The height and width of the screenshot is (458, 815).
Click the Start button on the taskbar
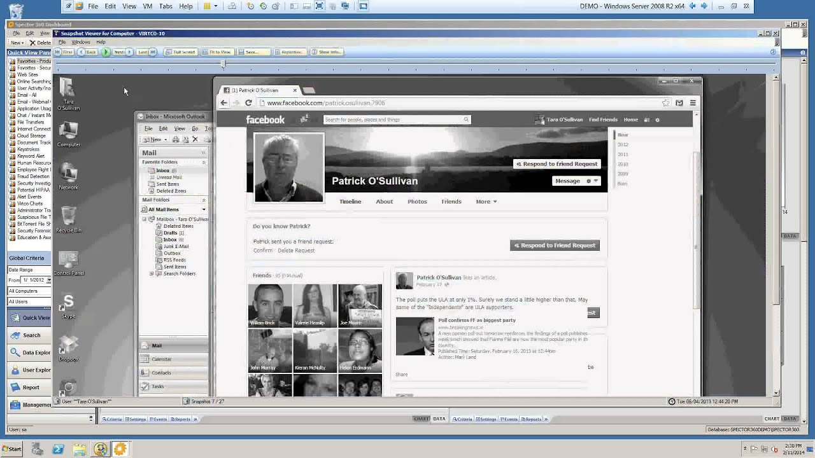[x=11, y=449]
